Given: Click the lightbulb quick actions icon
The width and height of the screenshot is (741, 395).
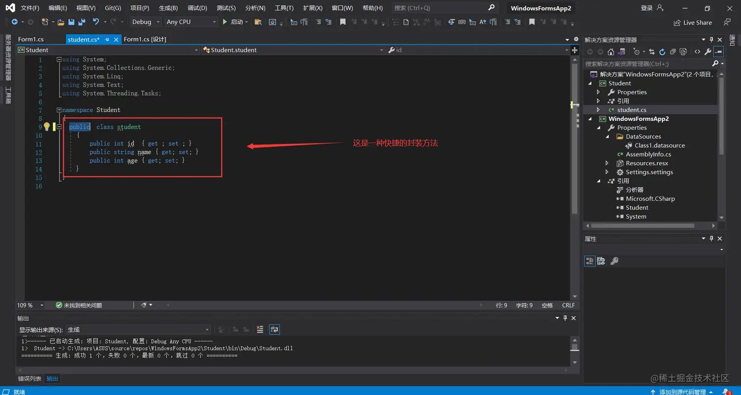Looking at the screenshot, I should 47,126.
